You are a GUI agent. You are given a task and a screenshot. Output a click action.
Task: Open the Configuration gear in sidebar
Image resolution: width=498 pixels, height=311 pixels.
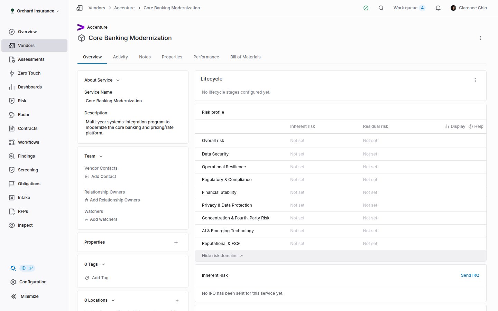coord(28,282)
